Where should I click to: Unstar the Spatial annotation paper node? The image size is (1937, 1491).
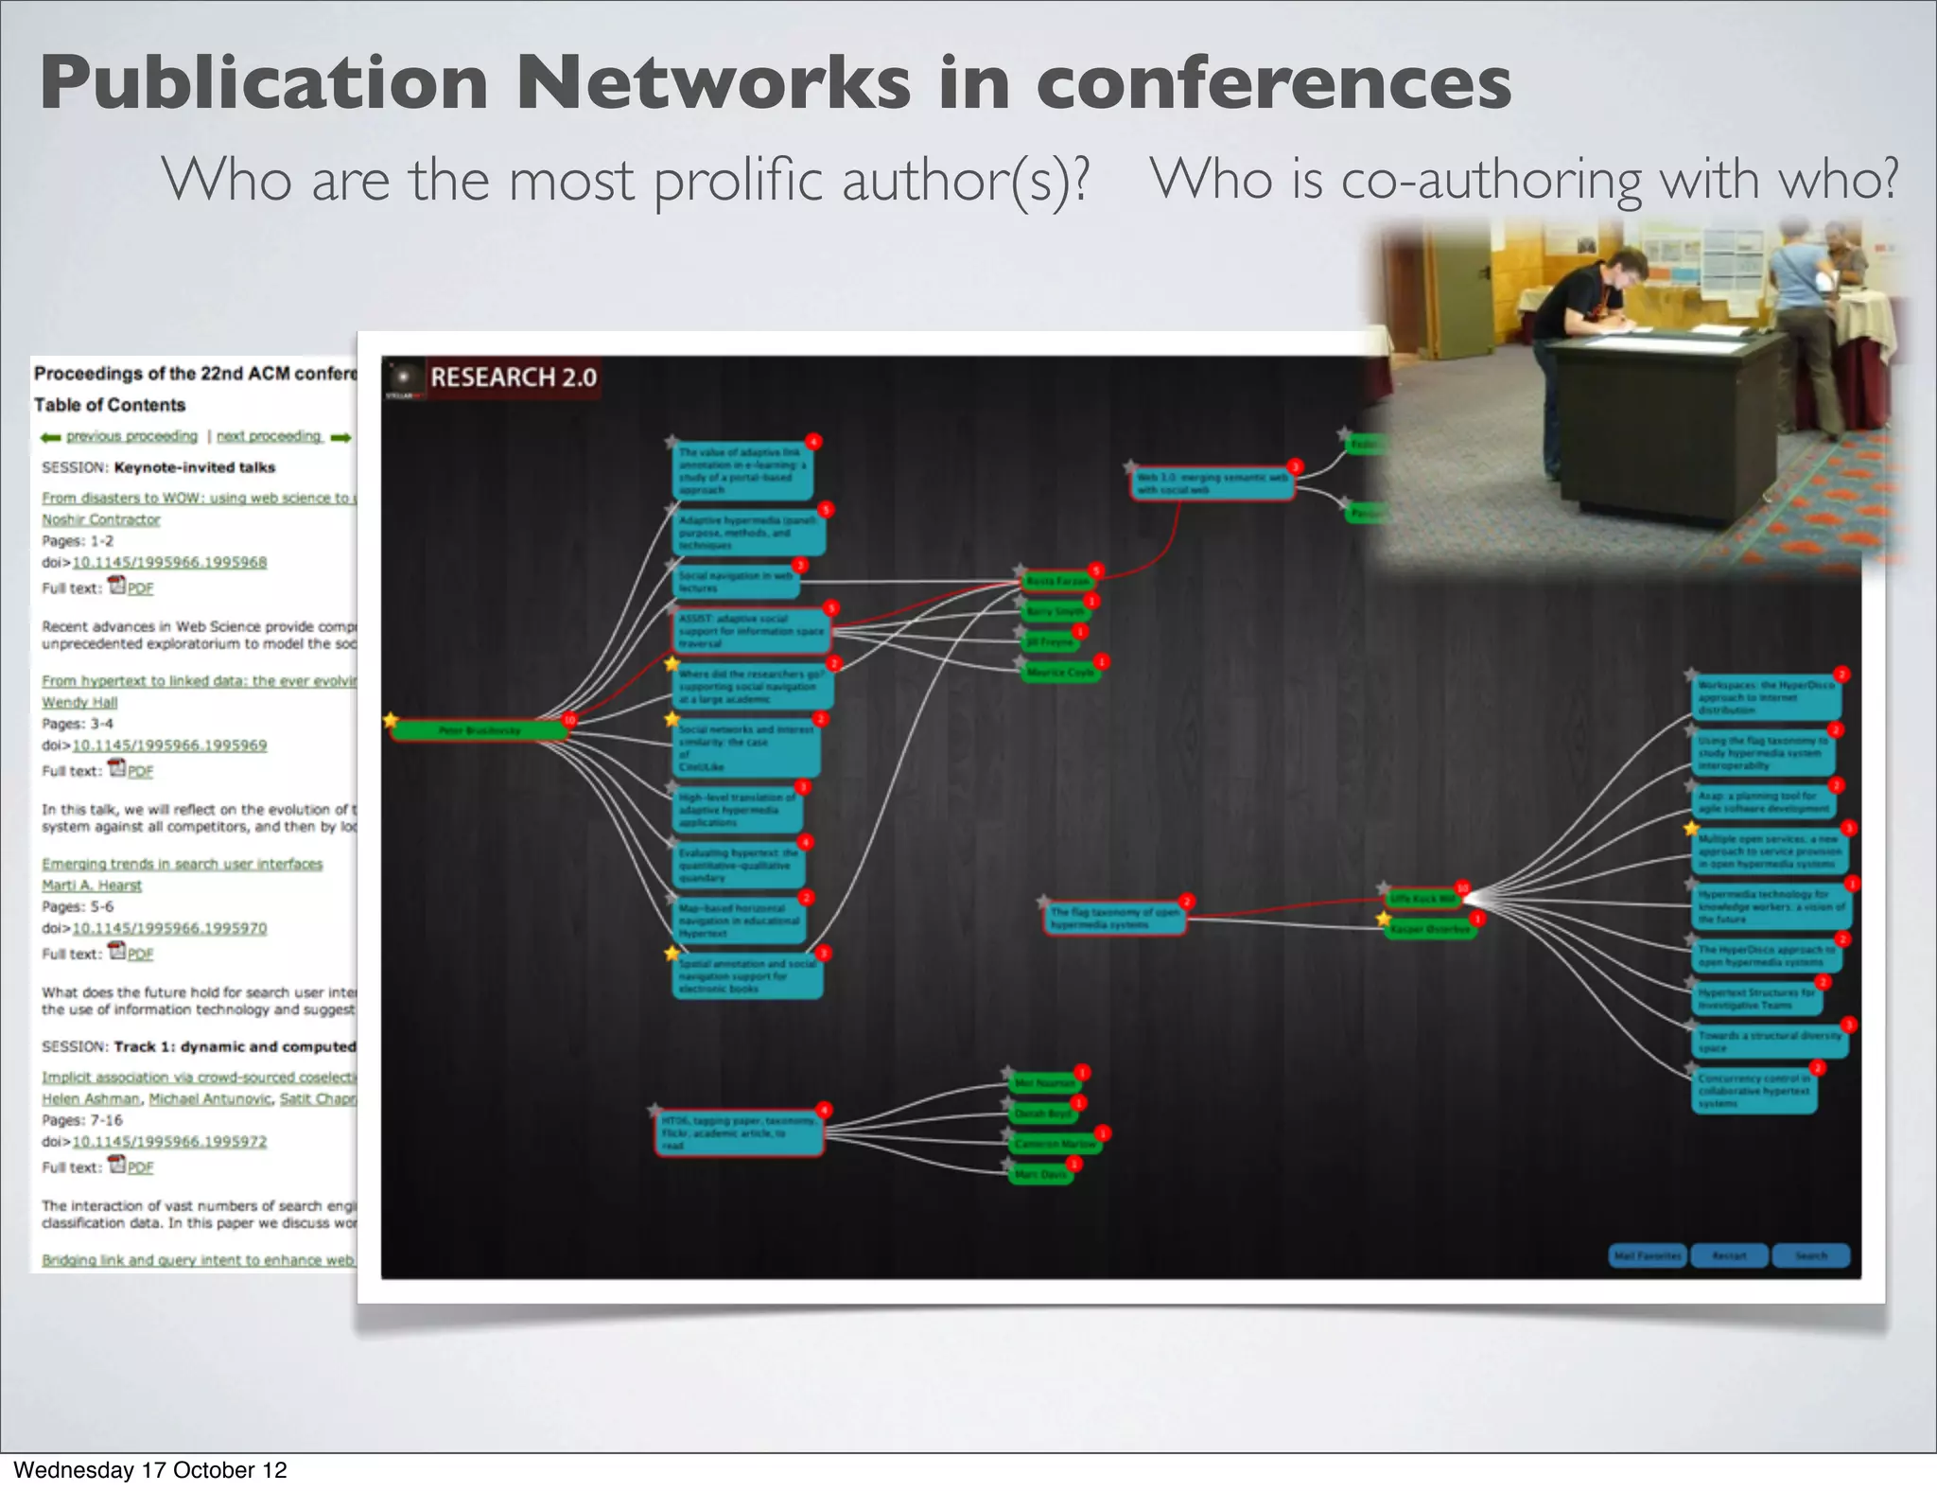pyautogui.click(x=672, y=953)
